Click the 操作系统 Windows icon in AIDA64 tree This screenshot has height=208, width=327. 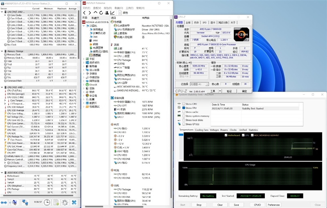[x=87, y=63]
